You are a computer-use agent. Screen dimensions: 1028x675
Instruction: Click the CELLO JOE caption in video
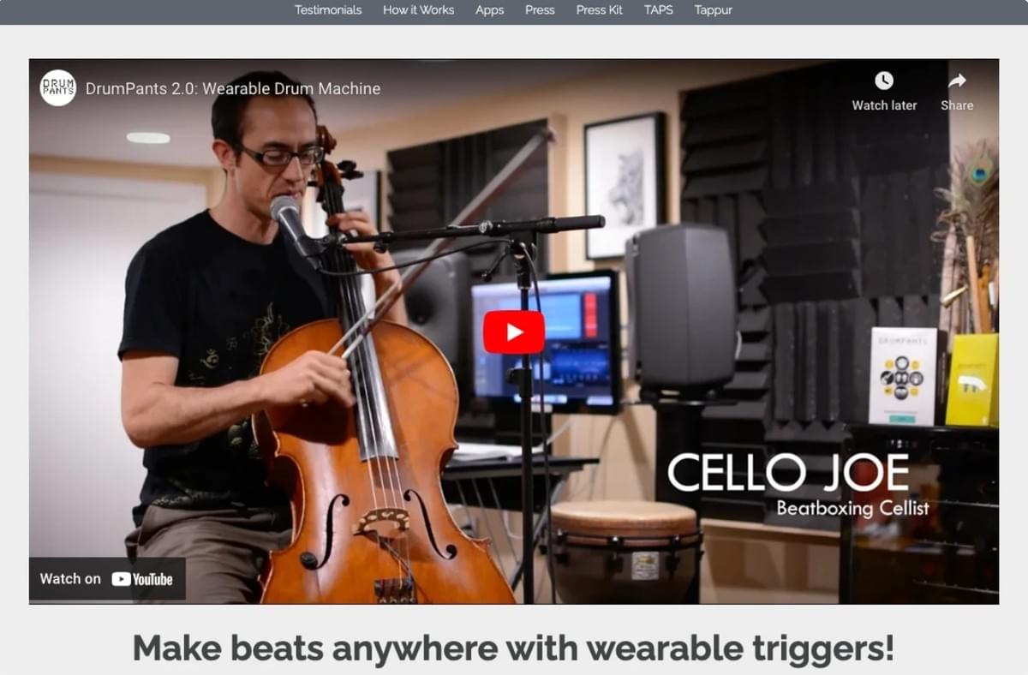pyautogui.click(x=788, y=473)
